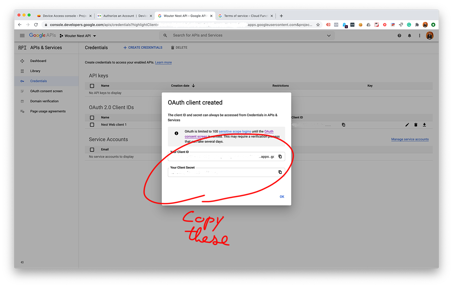This screenshot has width=453, height=287.
Task: Show notifications via the bell icon
Action: [410, 36]
